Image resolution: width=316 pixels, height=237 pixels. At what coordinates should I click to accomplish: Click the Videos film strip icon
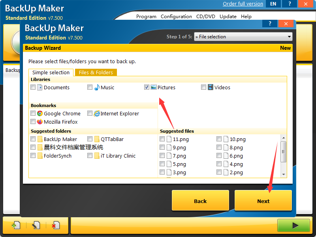tap(211, 87)
